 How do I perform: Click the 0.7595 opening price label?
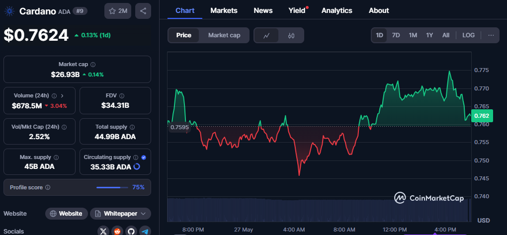pyautogui.click(x=179, y=127)
